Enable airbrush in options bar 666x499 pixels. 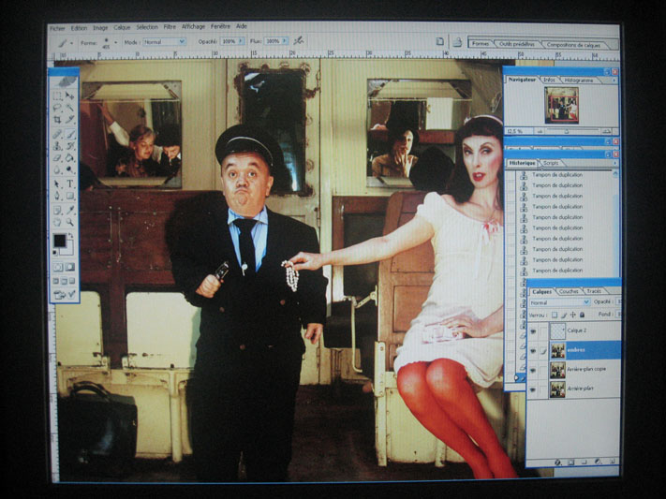299,41
